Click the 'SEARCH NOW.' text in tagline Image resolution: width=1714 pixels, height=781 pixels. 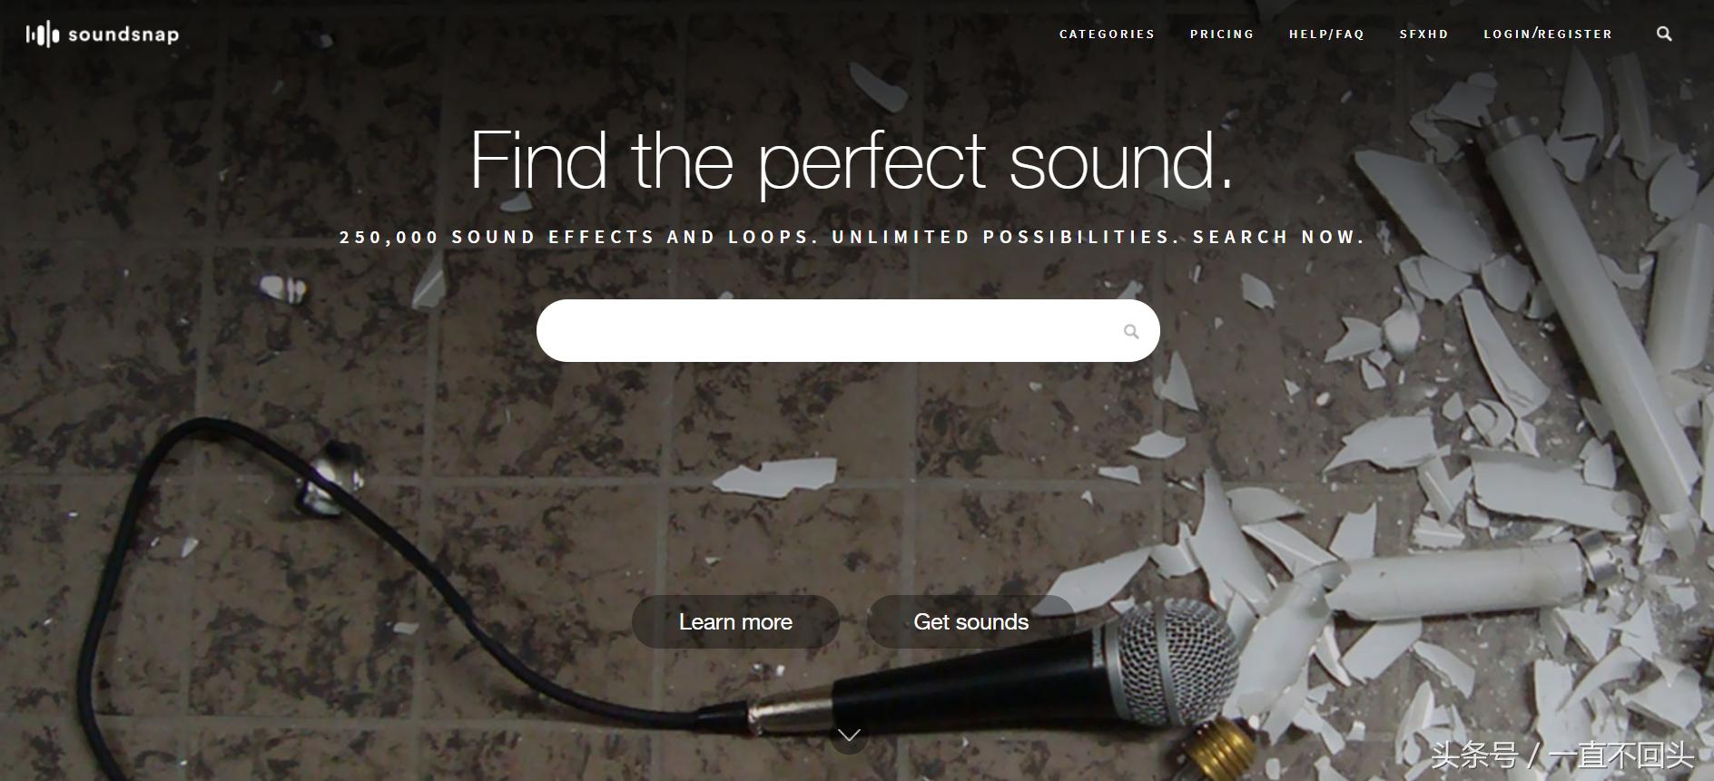tap(1278, 238)
